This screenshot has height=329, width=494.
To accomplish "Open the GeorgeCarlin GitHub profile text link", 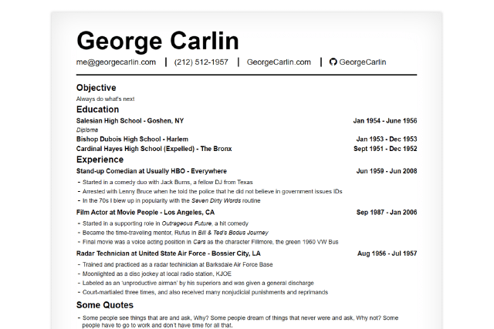I will (x=363, y=62).
